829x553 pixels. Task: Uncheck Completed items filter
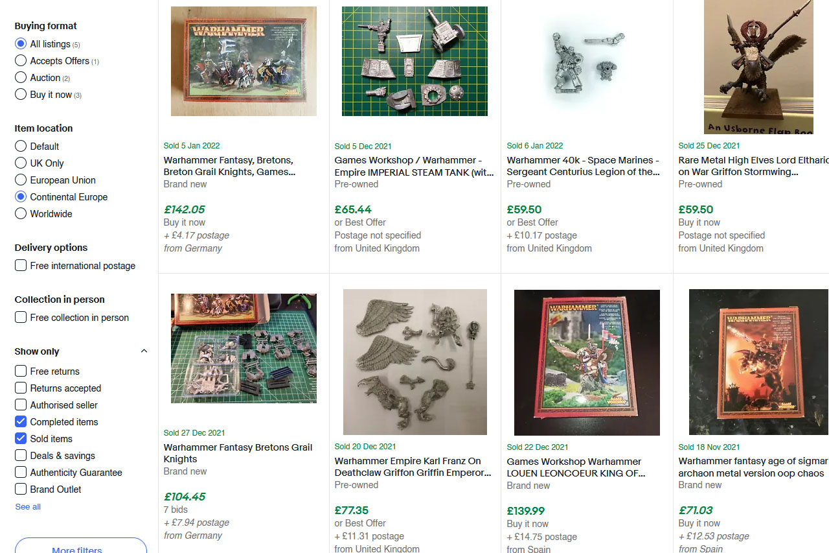[56, 422]
